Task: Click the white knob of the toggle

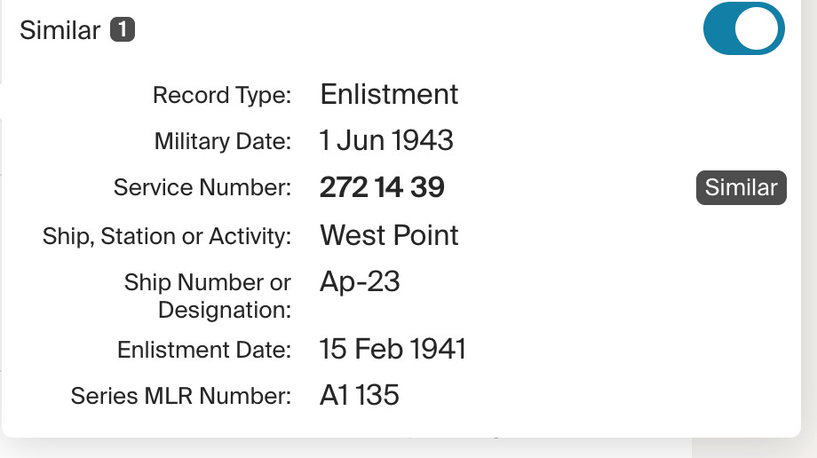Action: coord(760,29)
